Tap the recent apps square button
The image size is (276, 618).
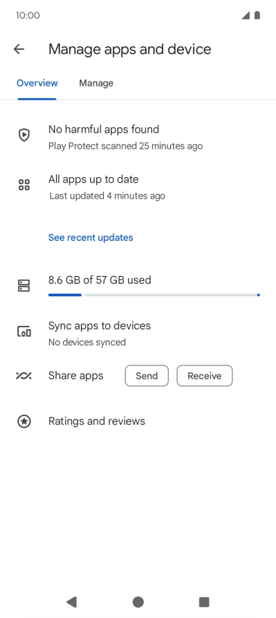204,602
